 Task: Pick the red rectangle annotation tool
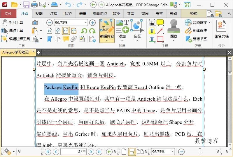click(x=160, y=39)
